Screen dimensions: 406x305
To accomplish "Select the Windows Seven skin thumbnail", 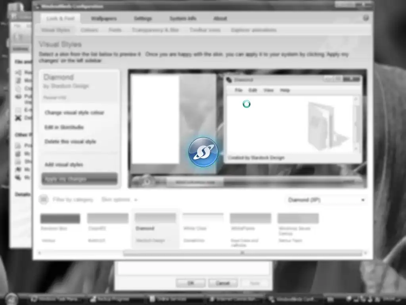I will (x=298, y=218).
